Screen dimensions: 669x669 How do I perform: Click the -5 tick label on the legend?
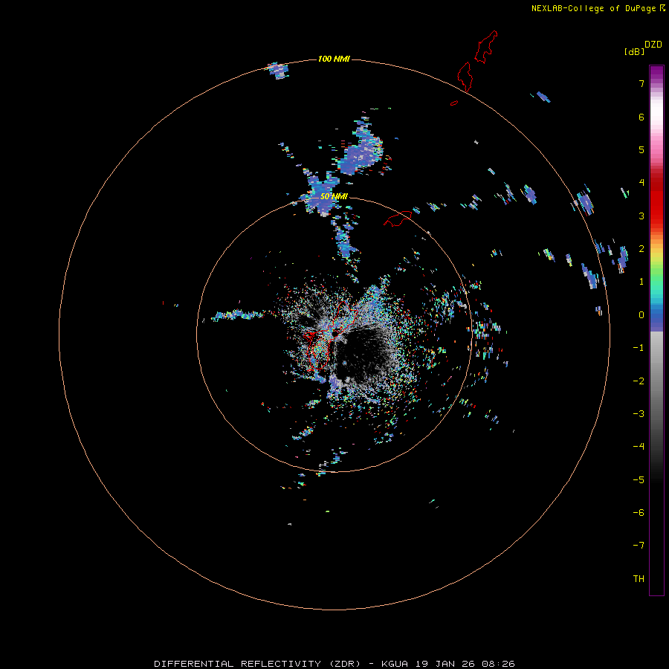639,480
